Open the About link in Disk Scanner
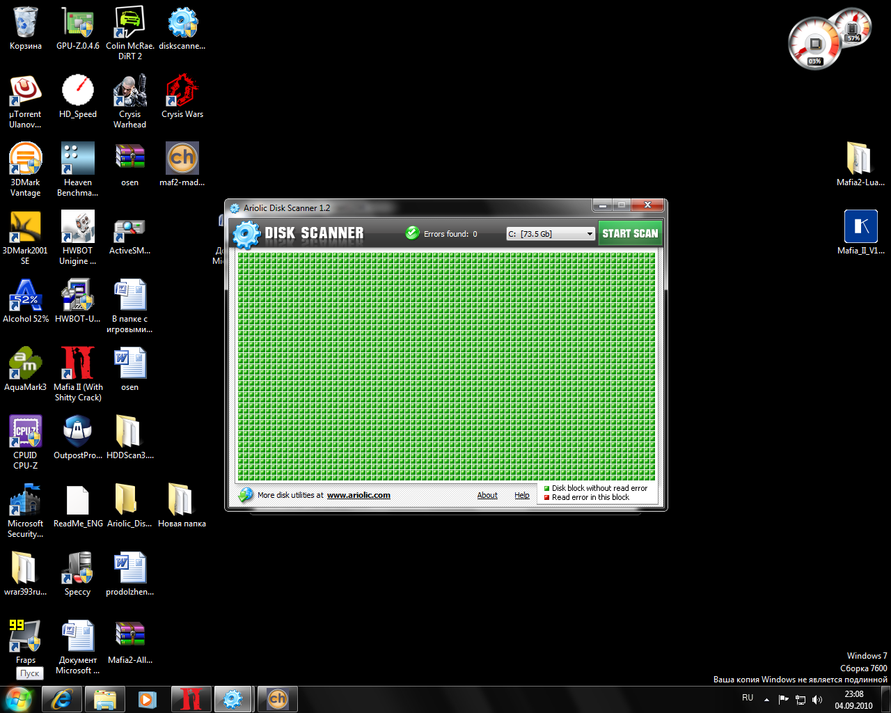This screenshot has height=713, width=891. click(487, 495)
